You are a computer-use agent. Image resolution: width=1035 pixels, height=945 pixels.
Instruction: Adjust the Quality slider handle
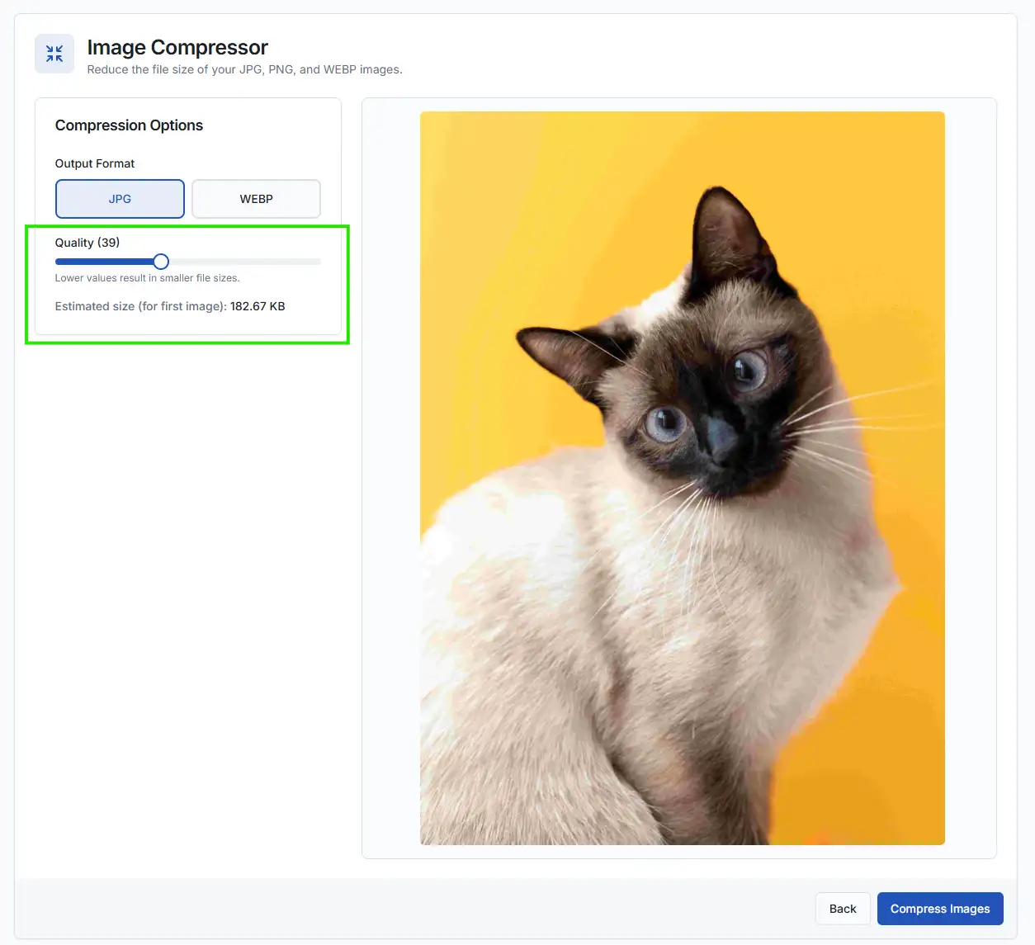[160, 261]
